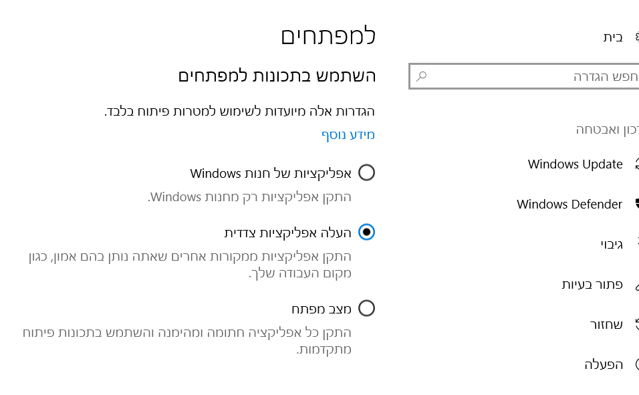Open the הפעלה activation page
This screenshot has width=639, height=395.
603,364
